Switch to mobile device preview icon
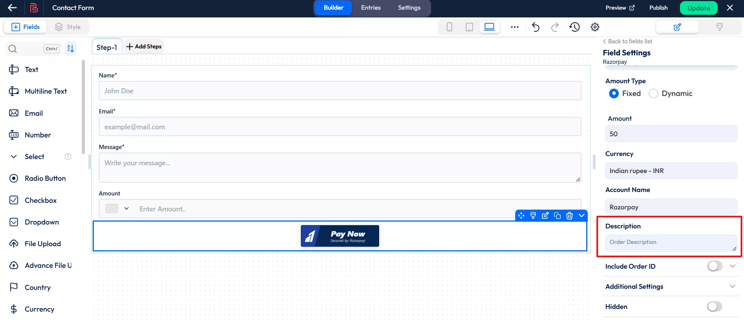 [x=449, y=27]
